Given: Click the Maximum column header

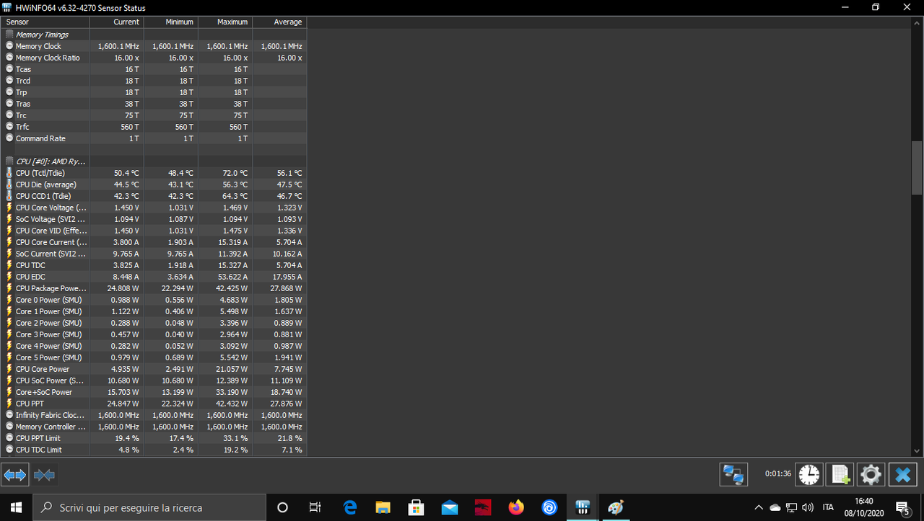Looking at the screenshot, I should pyautogui.click(x=225, y=22).
